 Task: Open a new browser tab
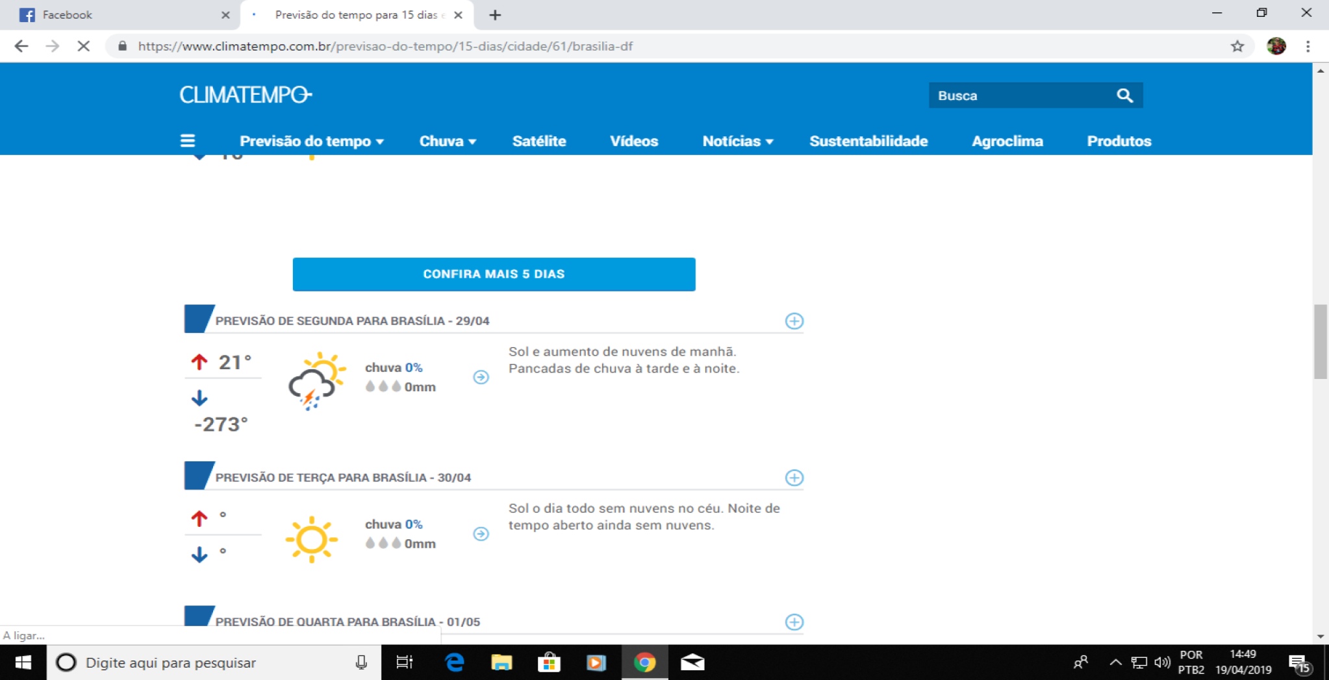[x=495, y=15]
